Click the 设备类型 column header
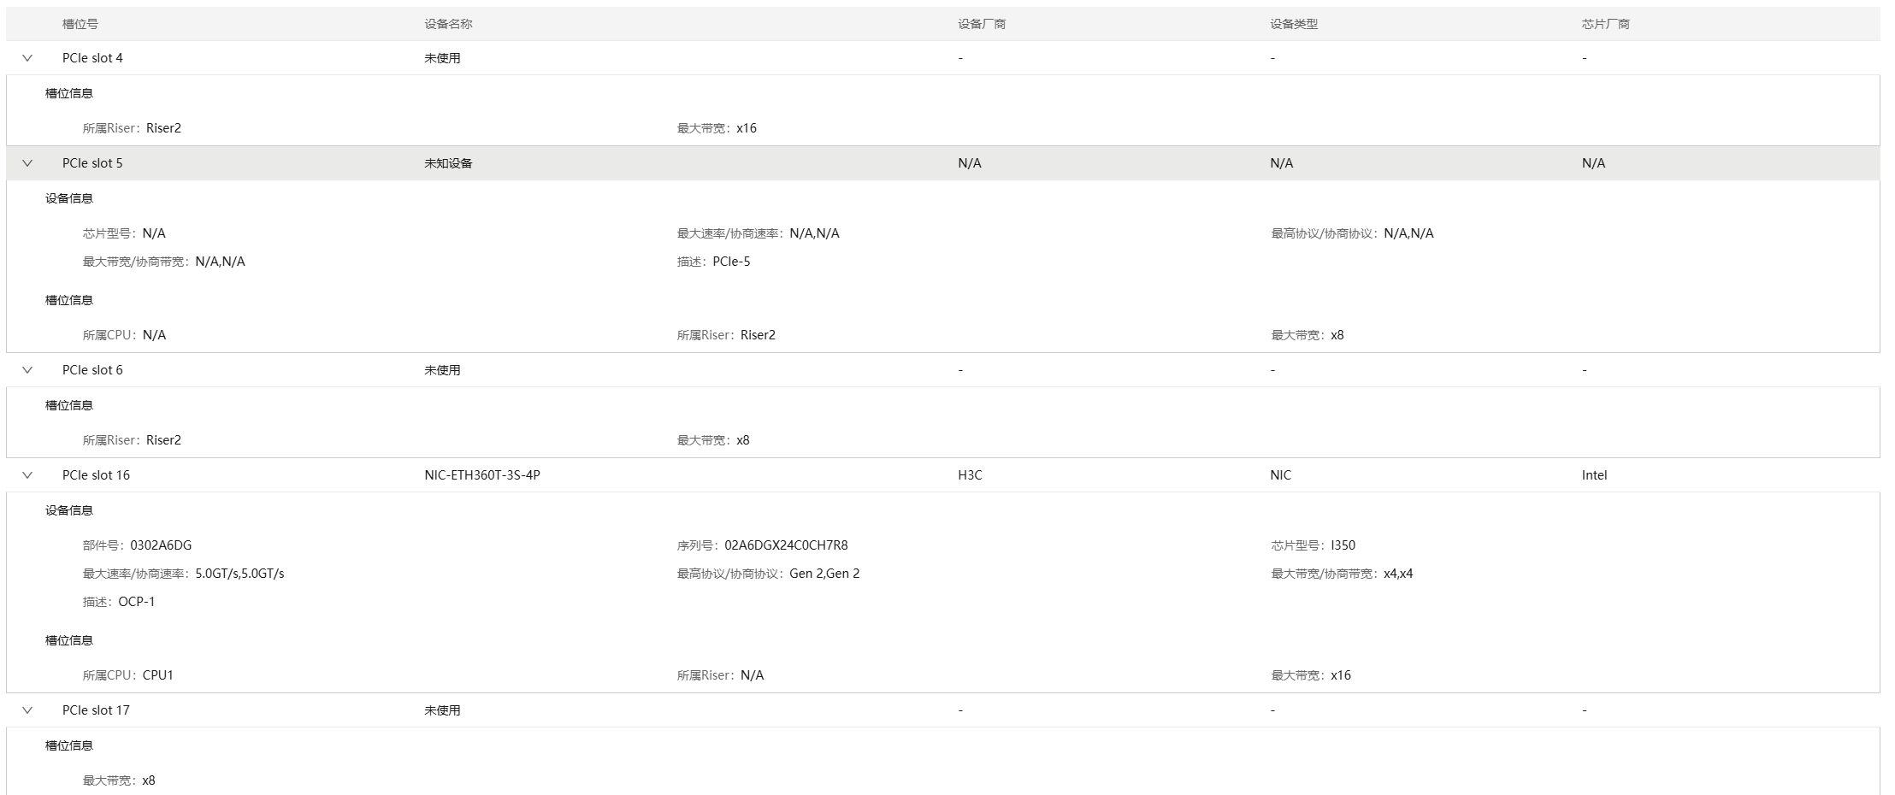The height and width of the screenshot is (795, 1895). coord(1293,24)
